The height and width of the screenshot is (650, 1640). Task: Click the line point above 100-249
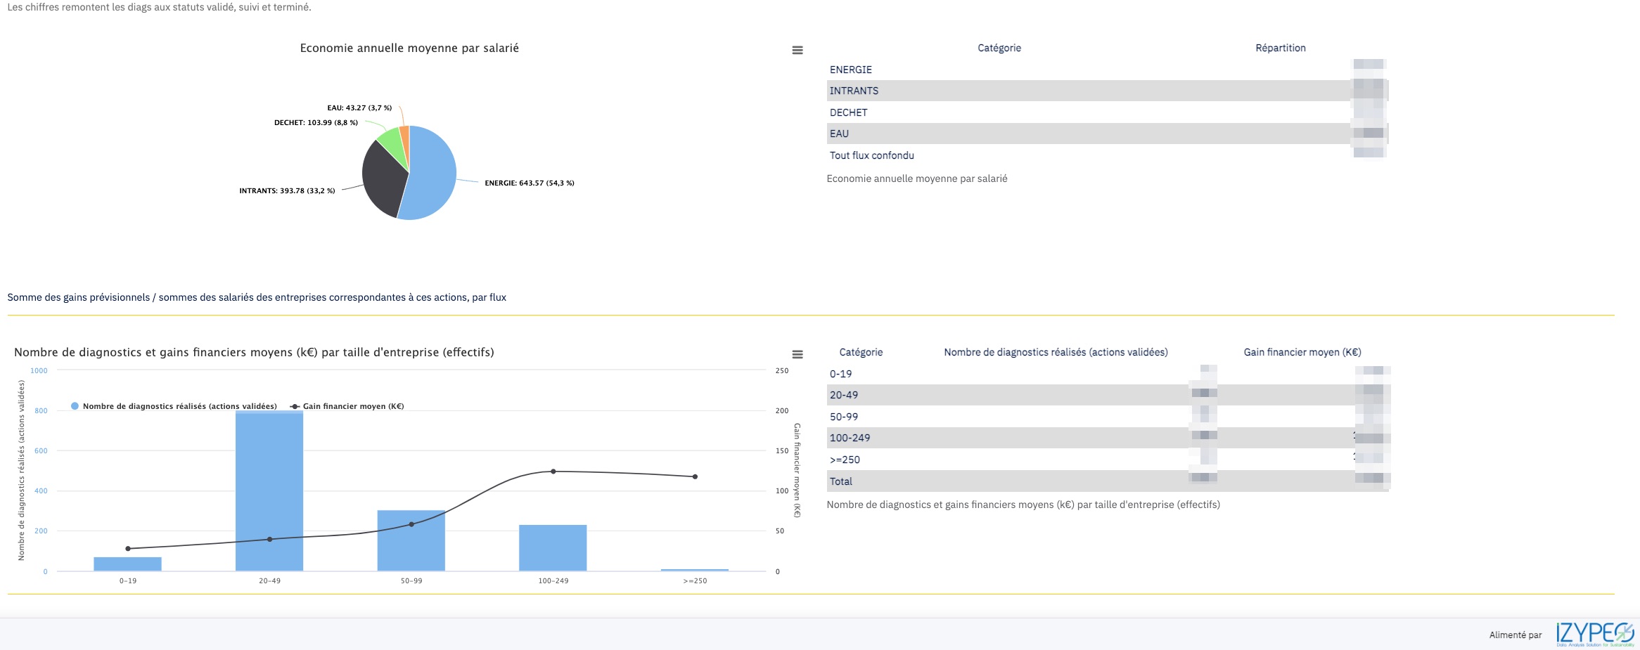553,472
